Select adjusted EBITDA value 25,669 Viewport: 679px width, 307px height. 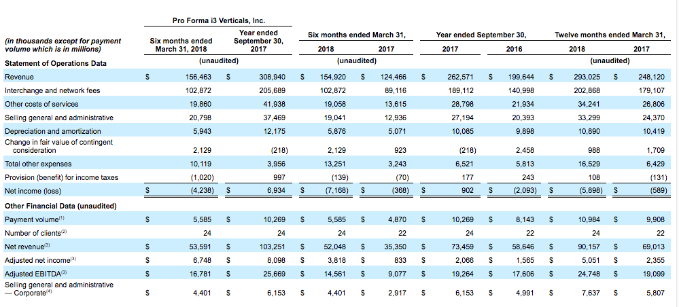coord(275,274)
